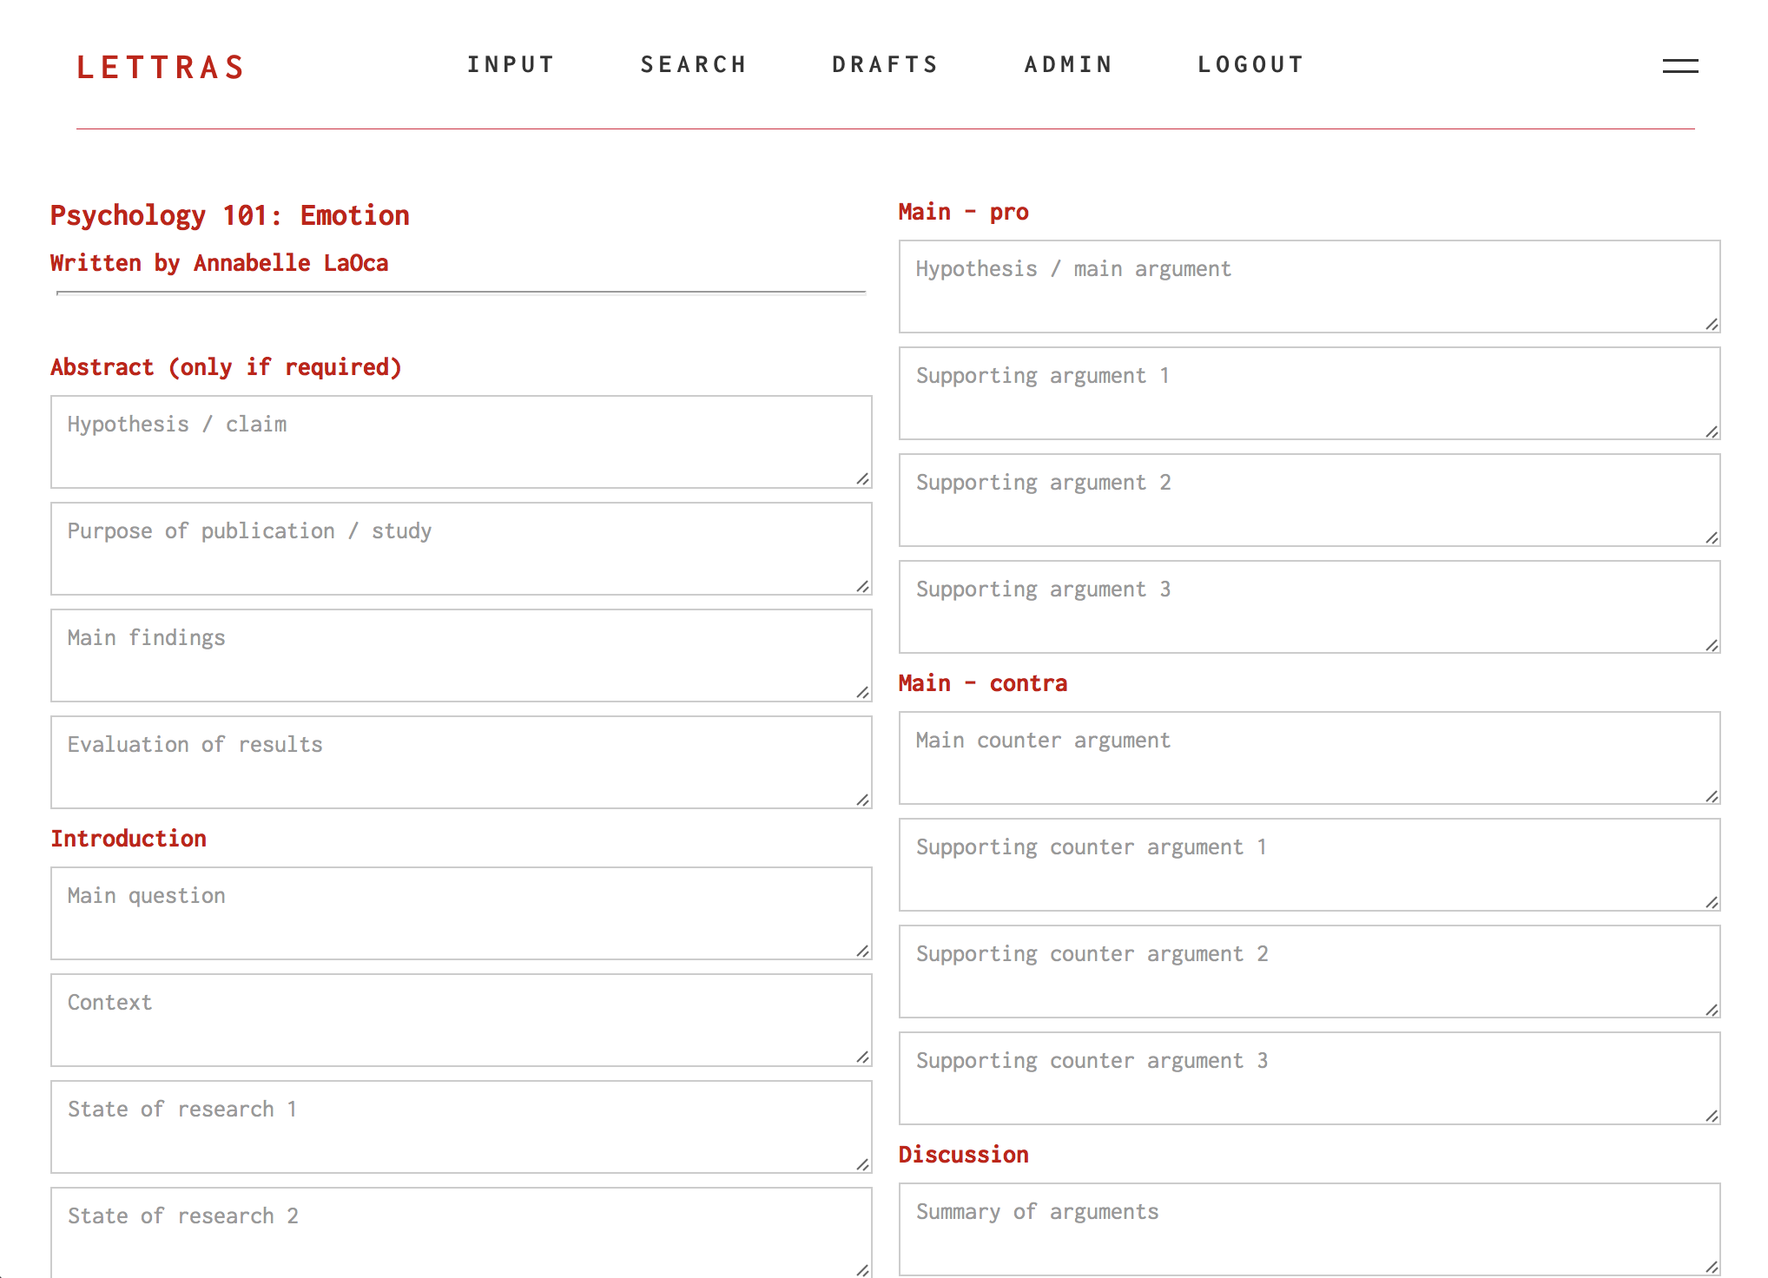Open the DRAFTS page
The width and height of the screenshot is (1768, 1278).
pos(885,64)
